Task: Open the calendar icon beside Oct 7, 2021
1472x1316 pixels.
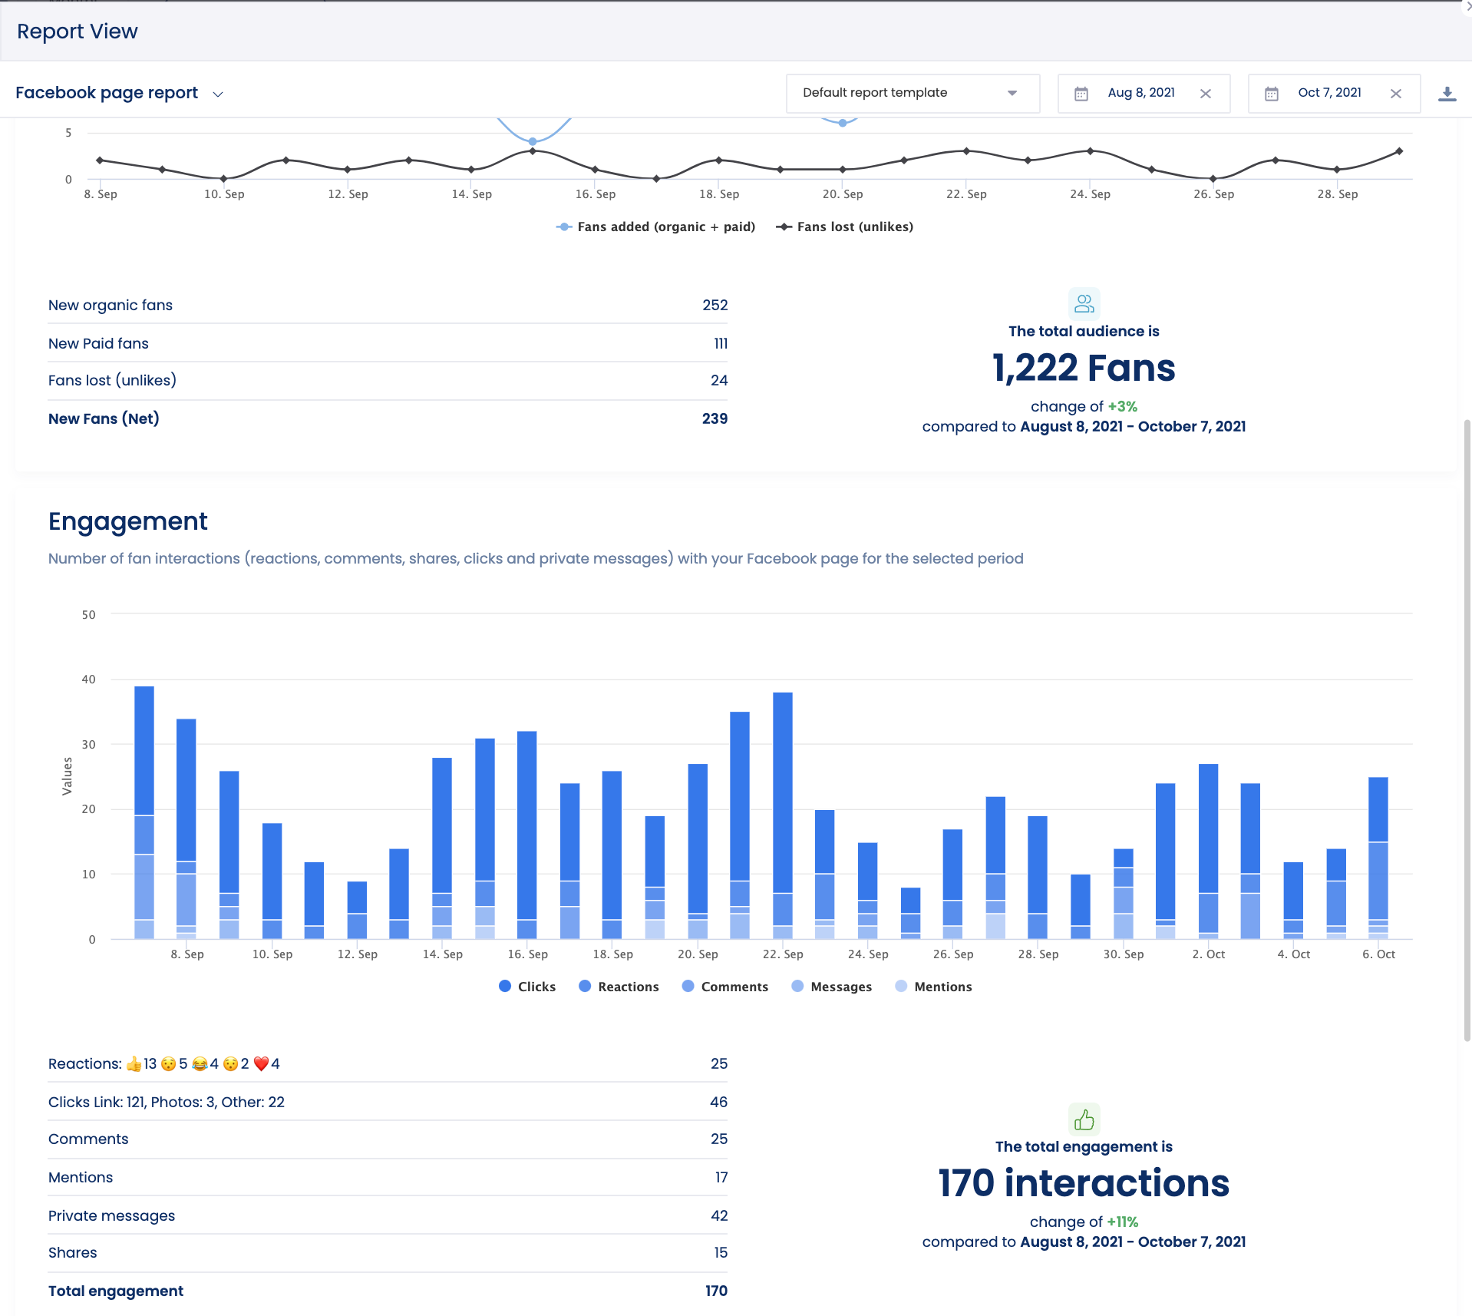Action: [1272, 93]
